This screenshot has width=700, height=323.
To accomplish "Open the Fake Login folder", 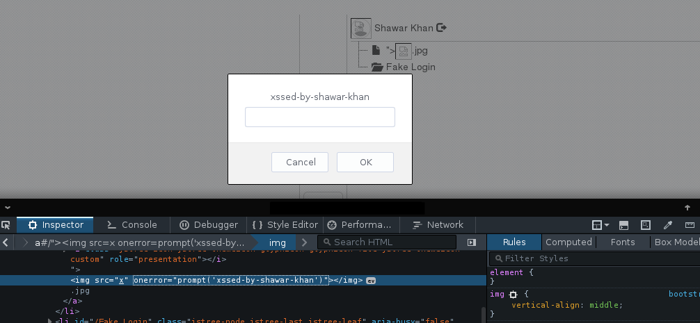I will tap(411, 67).
